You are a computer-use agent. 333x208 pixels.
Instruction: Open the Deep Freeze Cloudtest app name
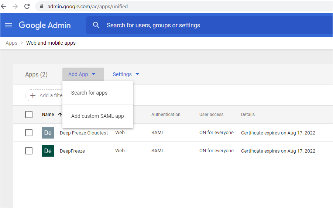84,133
